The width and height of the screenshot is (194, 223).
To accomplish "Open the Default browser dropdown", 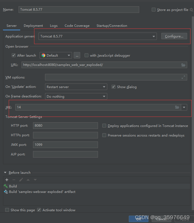I will 56,55.
